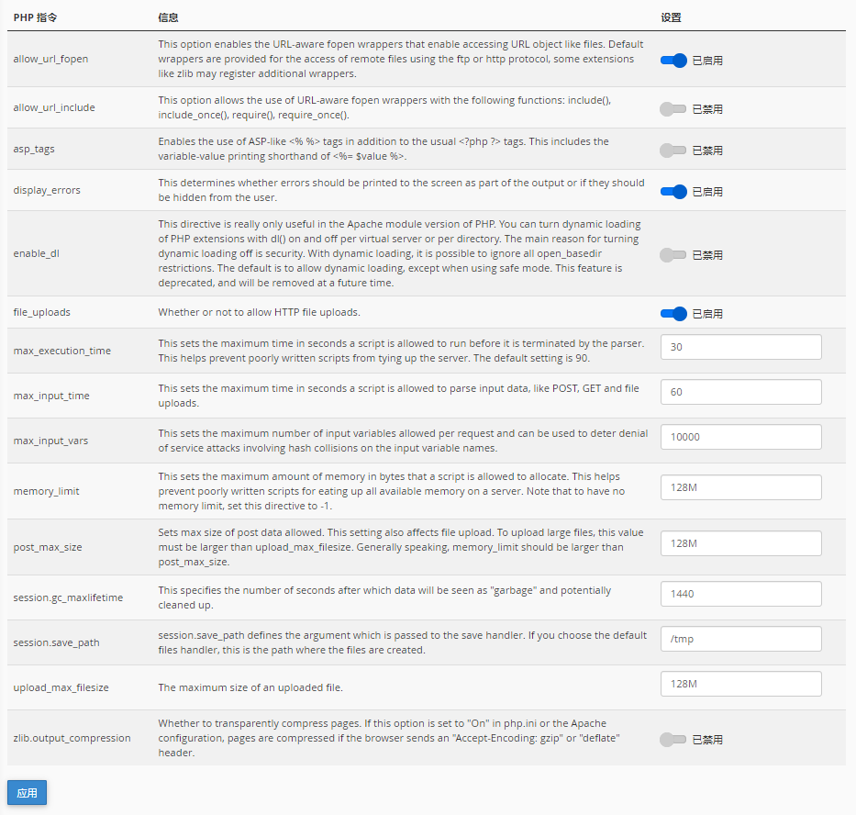Click the post_max_size value box
The width and height of the screenshot is (856, 815).
click(x=740, y=543)
